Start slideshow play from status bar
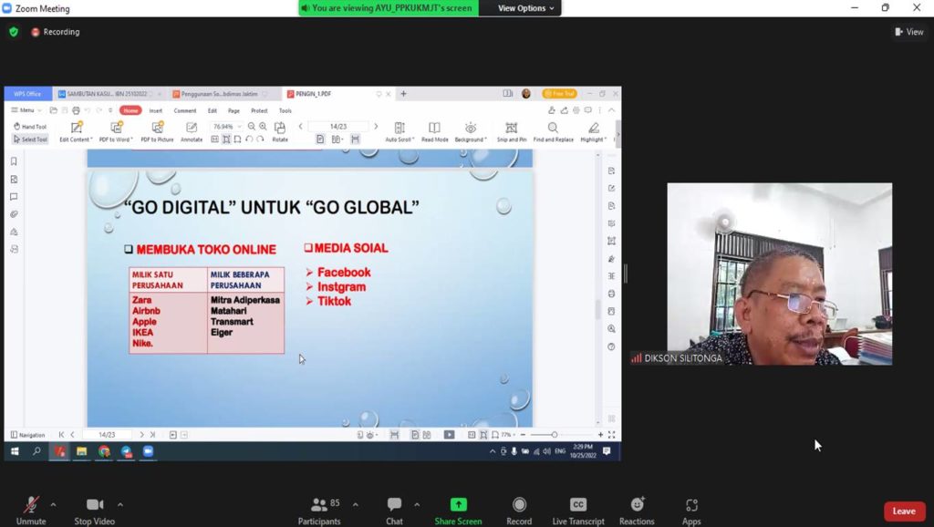934x527 pixels. tap(449, 435)
